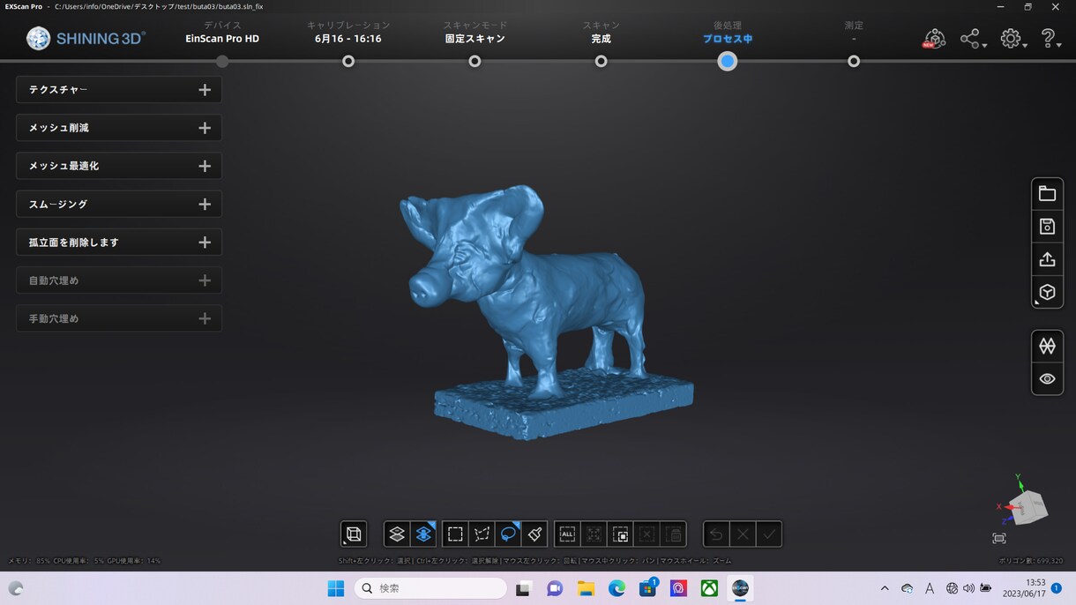Viewport: 1076px width, 605px height.
Task: Click EinScan Pro HD device name
Action: coord(222,39)
